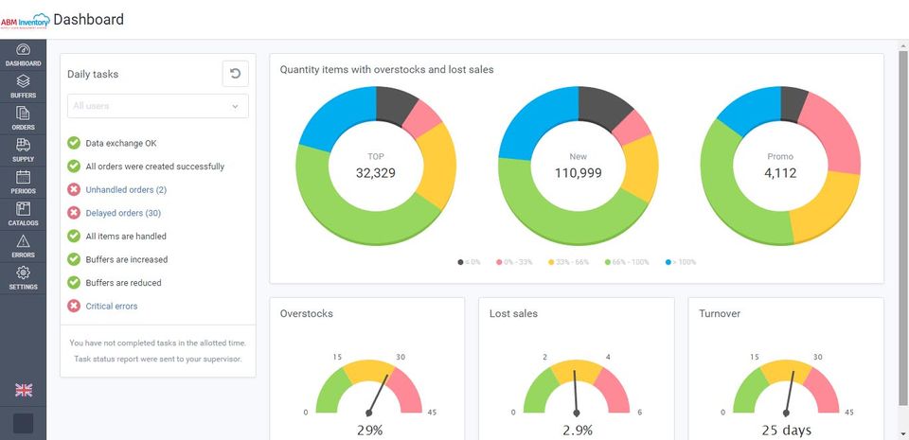Click the Overstocks card title

click(307, 314)
